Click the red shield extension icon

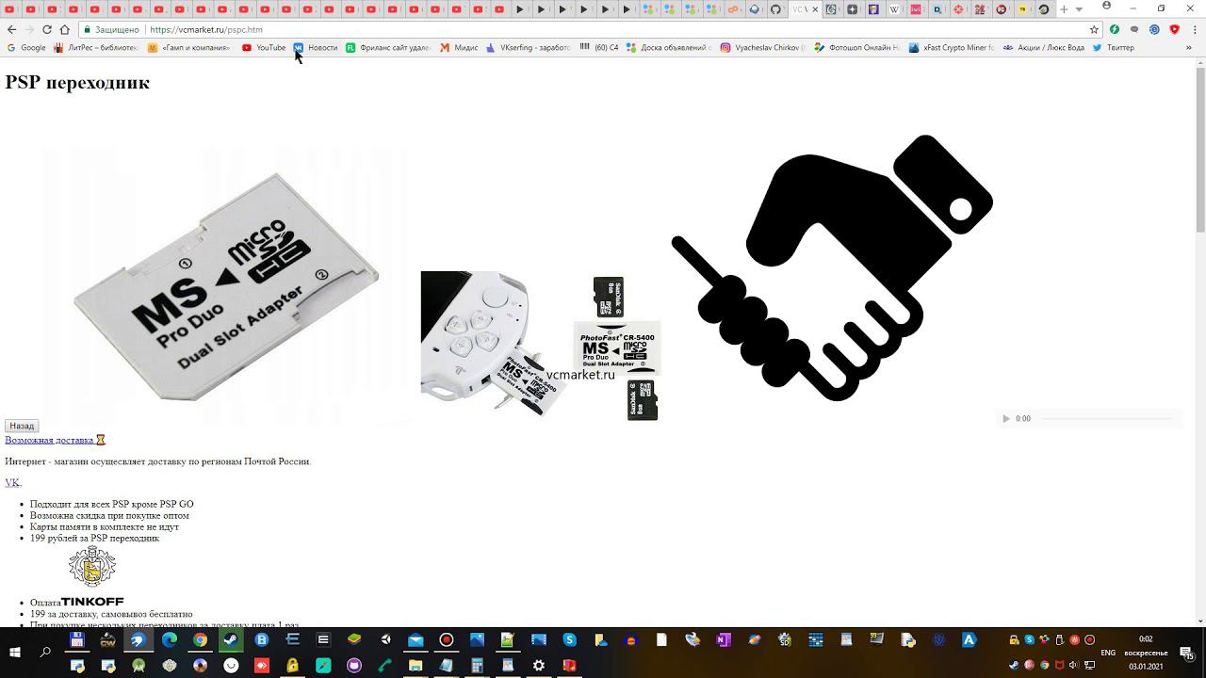1174,29
